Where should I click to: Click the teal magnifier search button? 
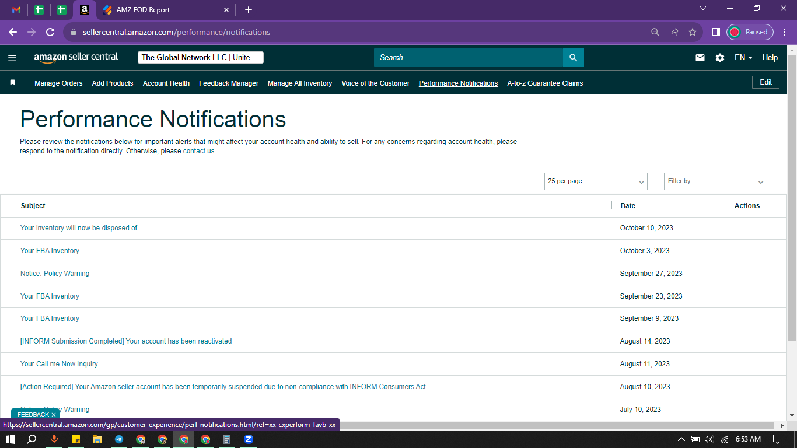573,57
